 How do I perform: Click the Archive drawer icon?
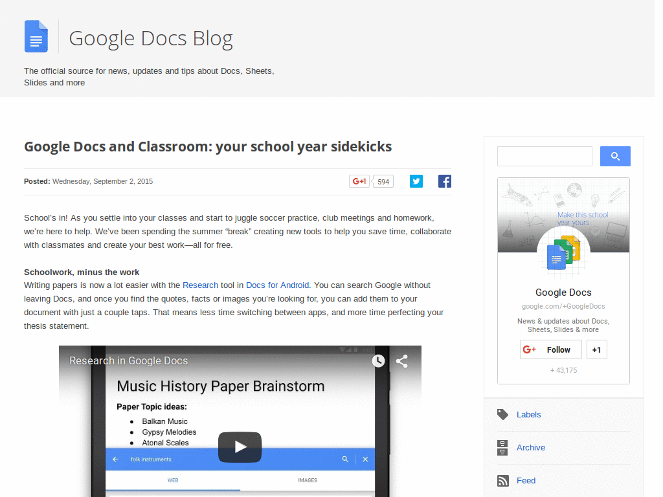coord(502,448)
